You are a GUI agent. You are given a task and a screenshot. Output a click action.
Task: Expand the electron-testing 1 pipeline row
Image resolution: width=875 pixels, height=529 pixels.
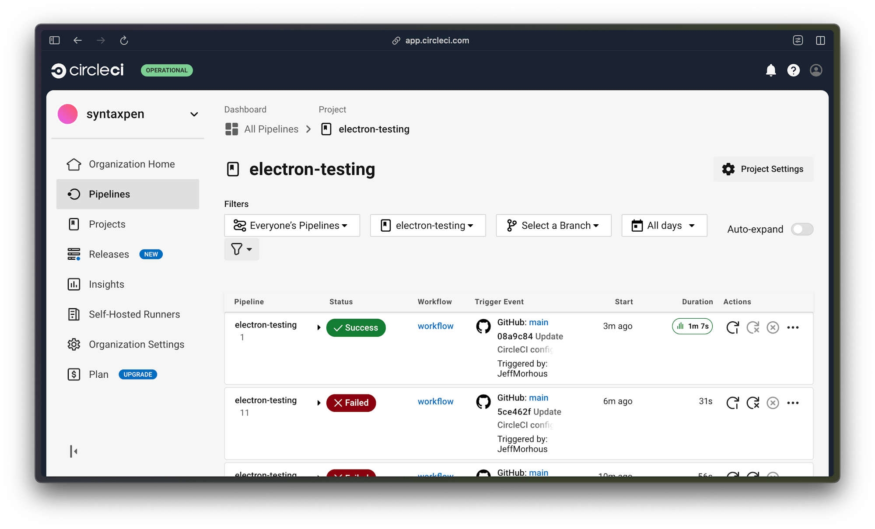319,327
